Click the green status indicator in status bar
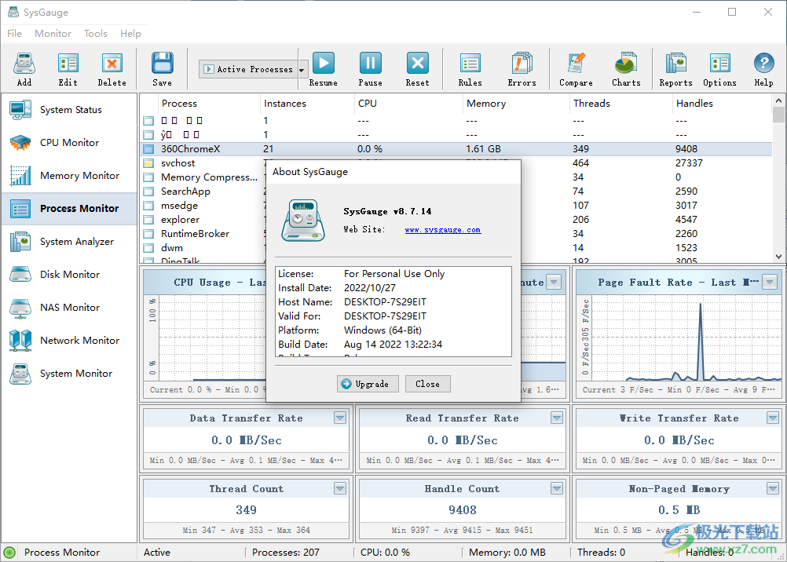Viewport: 787px width, 562px height. tap(9, 553)
